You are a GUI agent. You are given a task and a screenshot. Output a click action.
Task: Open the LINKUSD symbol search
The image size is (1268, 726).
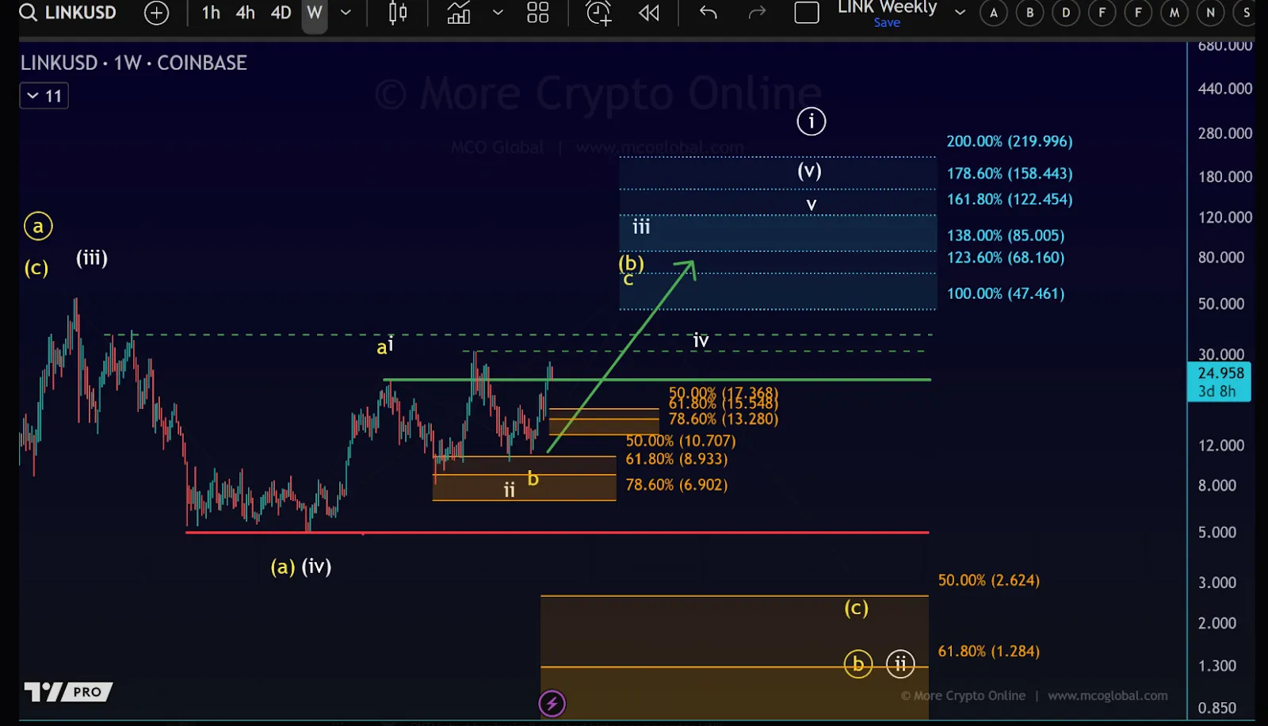click(x=68, y=13)
